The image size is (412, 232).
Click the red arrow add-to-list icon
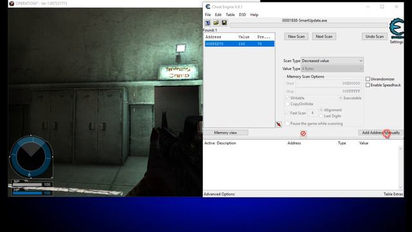point(279,124)
